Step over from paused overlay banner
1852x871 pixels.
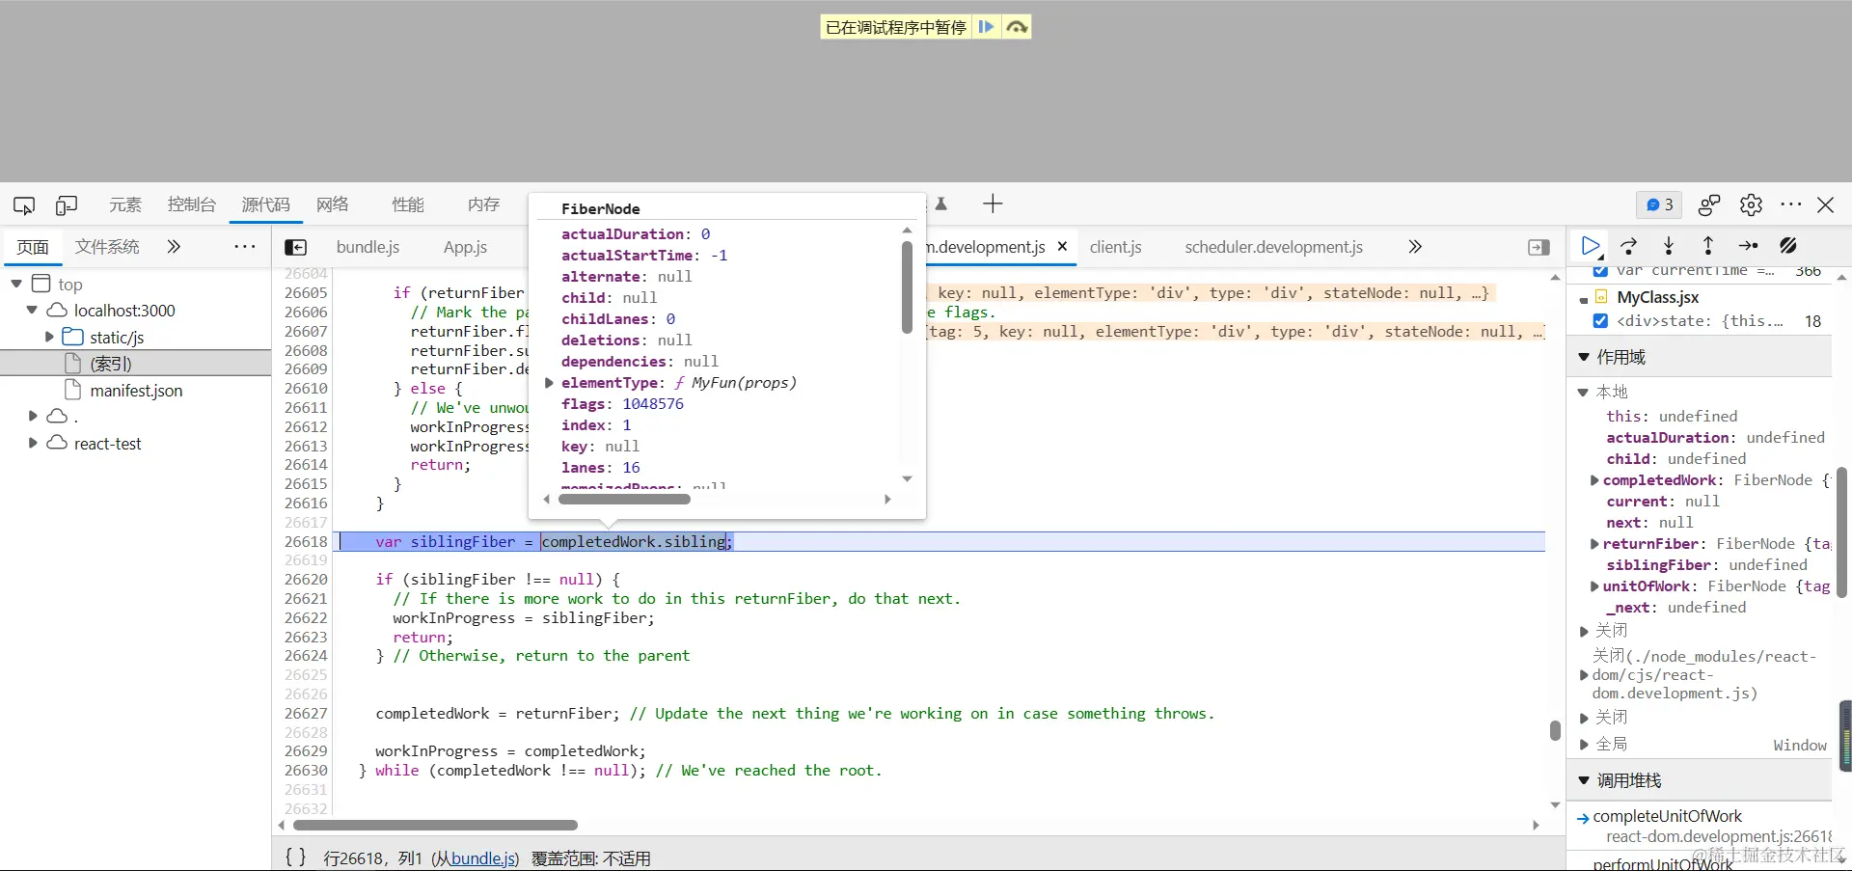(1017, 27)
